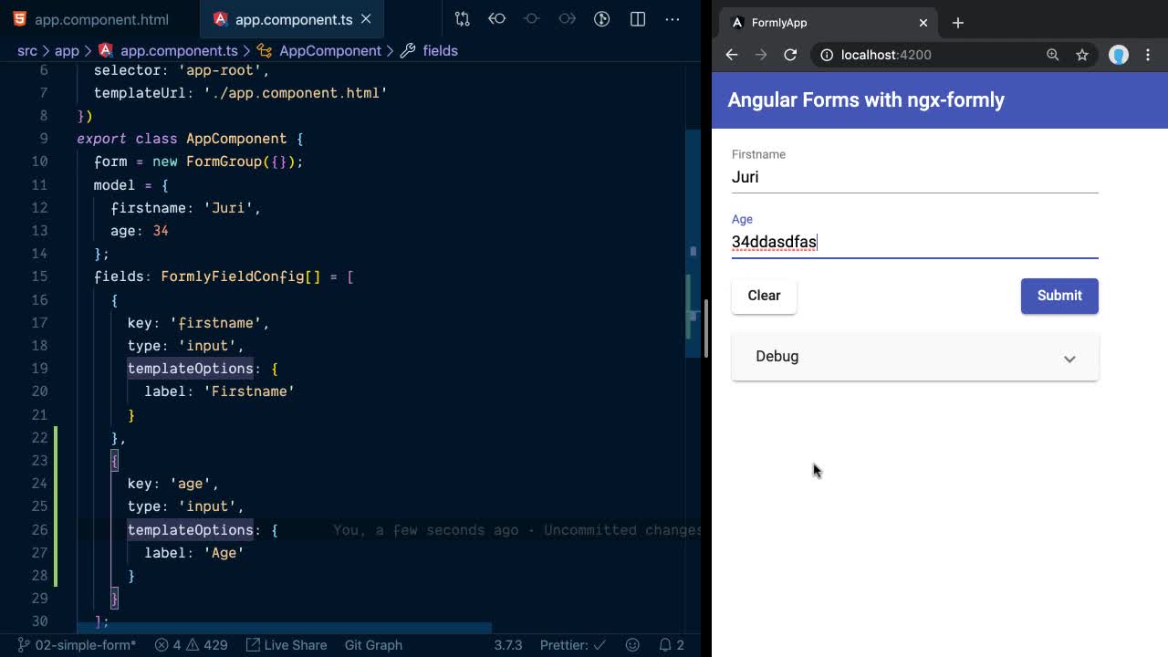Open the AppComponent breadcrumb dropdown
1168x657 pixels.
click(329, 51)
